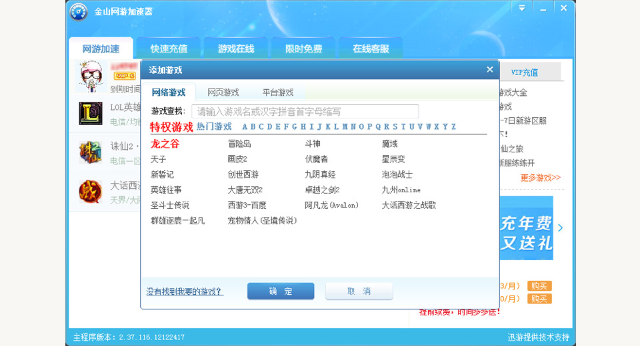
Task: Open the 在线客服 tab
Action: (371, 49)
